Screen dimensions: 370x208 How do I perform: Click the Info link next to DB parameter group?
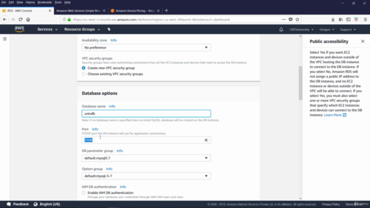pos(120,151)
